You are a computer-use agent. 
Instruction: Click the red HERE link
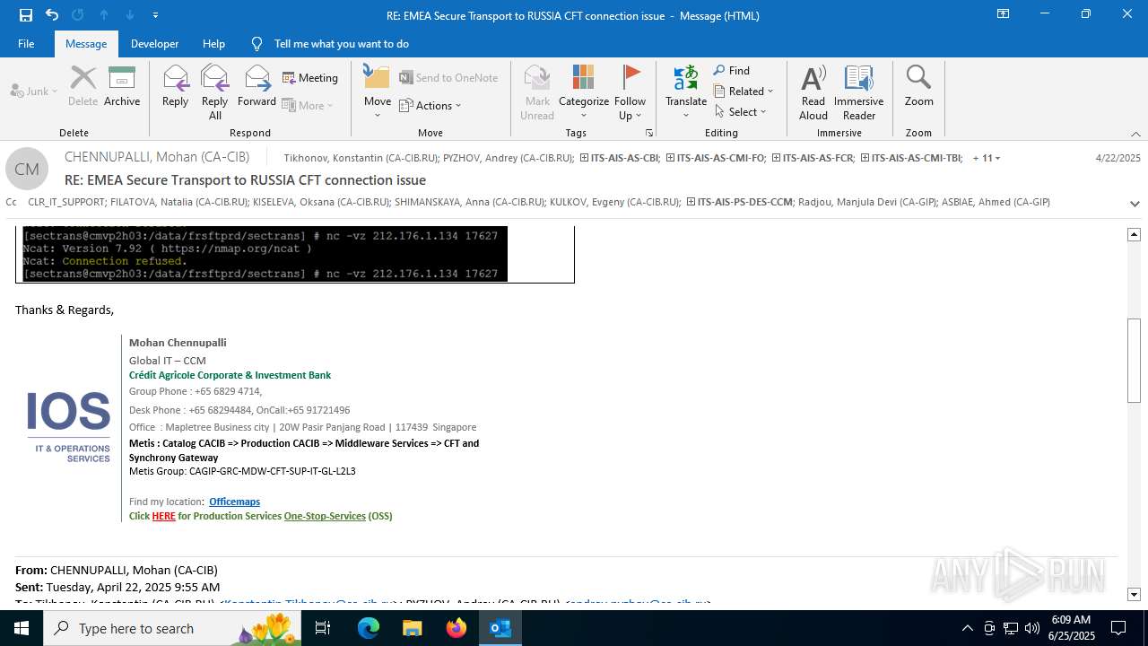tap(163, 516)
